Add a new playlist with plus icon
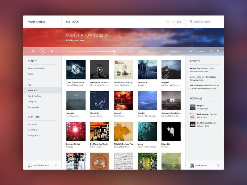Image resolution: width=247 pixels, height=185 pixels. click(56, 117)
